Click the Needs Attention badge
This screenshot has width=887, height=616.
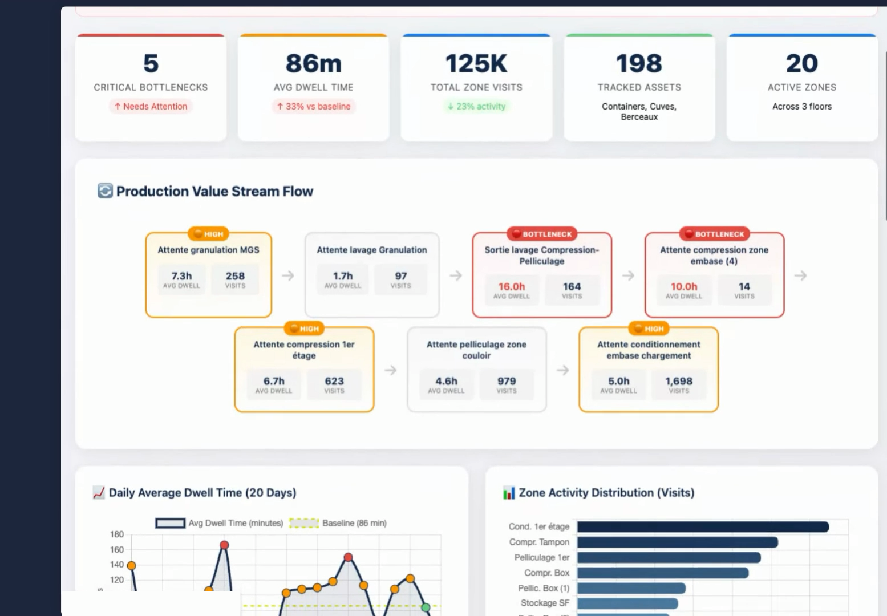pyautogui.click(x=151, y=106)
